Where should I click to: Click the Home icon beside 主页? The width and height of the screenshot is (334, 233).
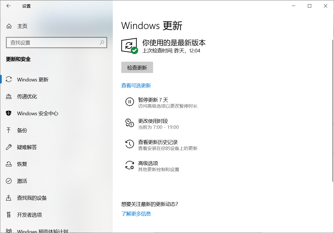9,26
